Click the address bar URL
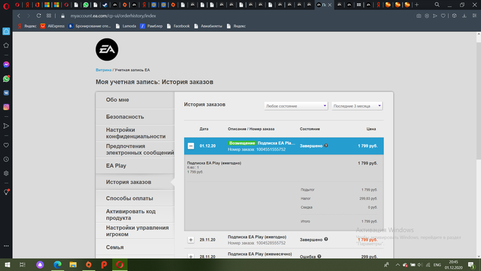 pyautogui.click(x=113, y=16)
